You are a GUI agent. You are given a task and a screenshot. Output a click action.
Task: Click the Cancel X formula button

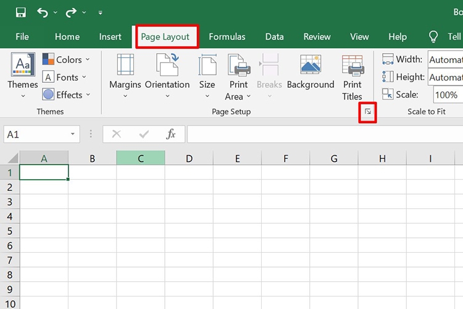(x=117, y=134)
